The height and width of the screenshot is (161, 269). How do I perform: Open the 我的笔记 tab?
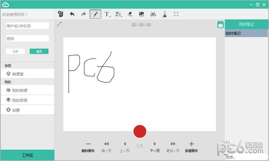pos(246,24)
